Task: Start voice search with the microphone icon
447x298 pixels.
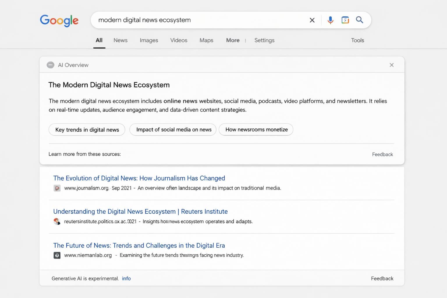Action: point(330,20)
